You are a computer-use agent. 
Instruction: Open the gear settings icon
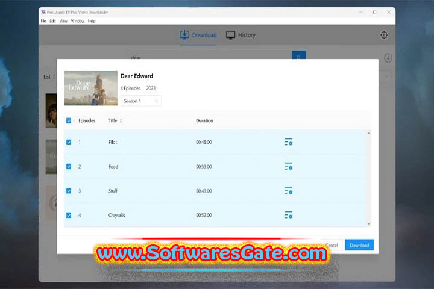click(383, 35)
